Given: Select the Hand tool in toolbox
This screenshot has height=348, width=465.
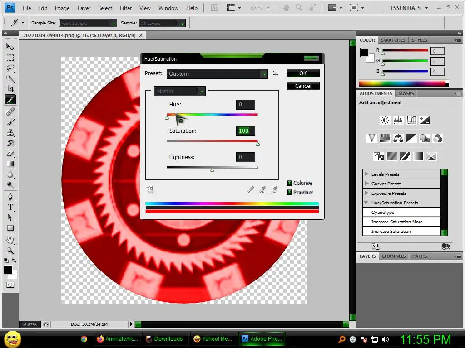Looking at the screenshot, I should (x=10, y=240).
